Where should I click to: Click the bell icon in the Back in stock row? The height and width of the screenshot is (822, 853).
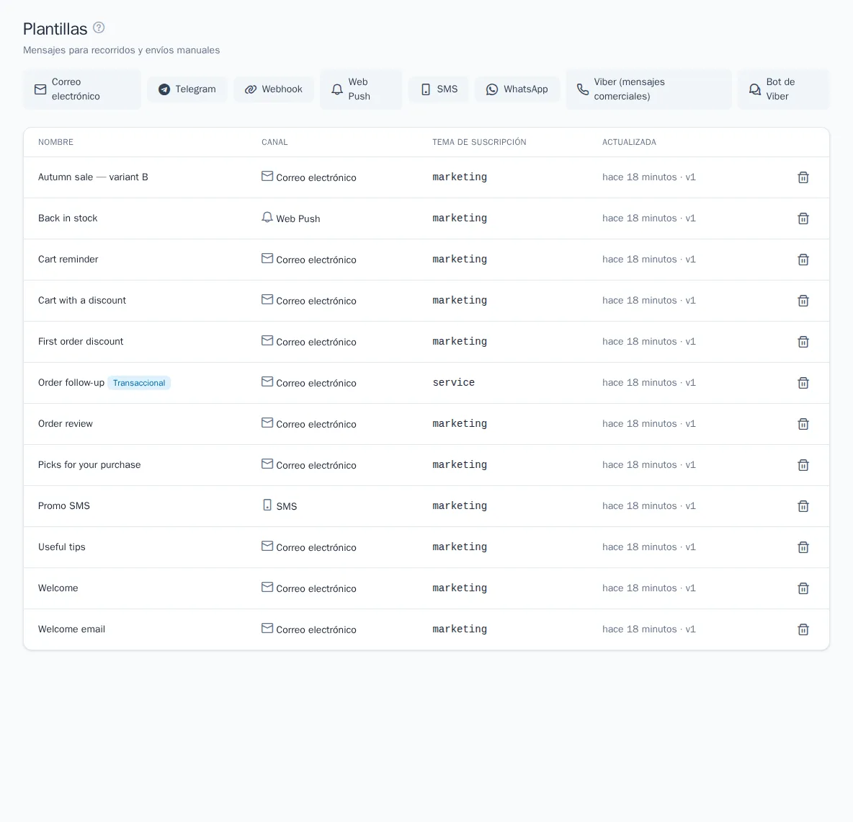(267, 217)
